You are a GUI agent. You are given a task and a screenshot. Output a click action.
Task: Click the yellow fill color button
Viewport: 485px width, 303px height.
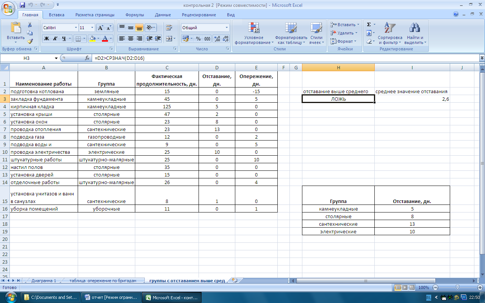92,39
